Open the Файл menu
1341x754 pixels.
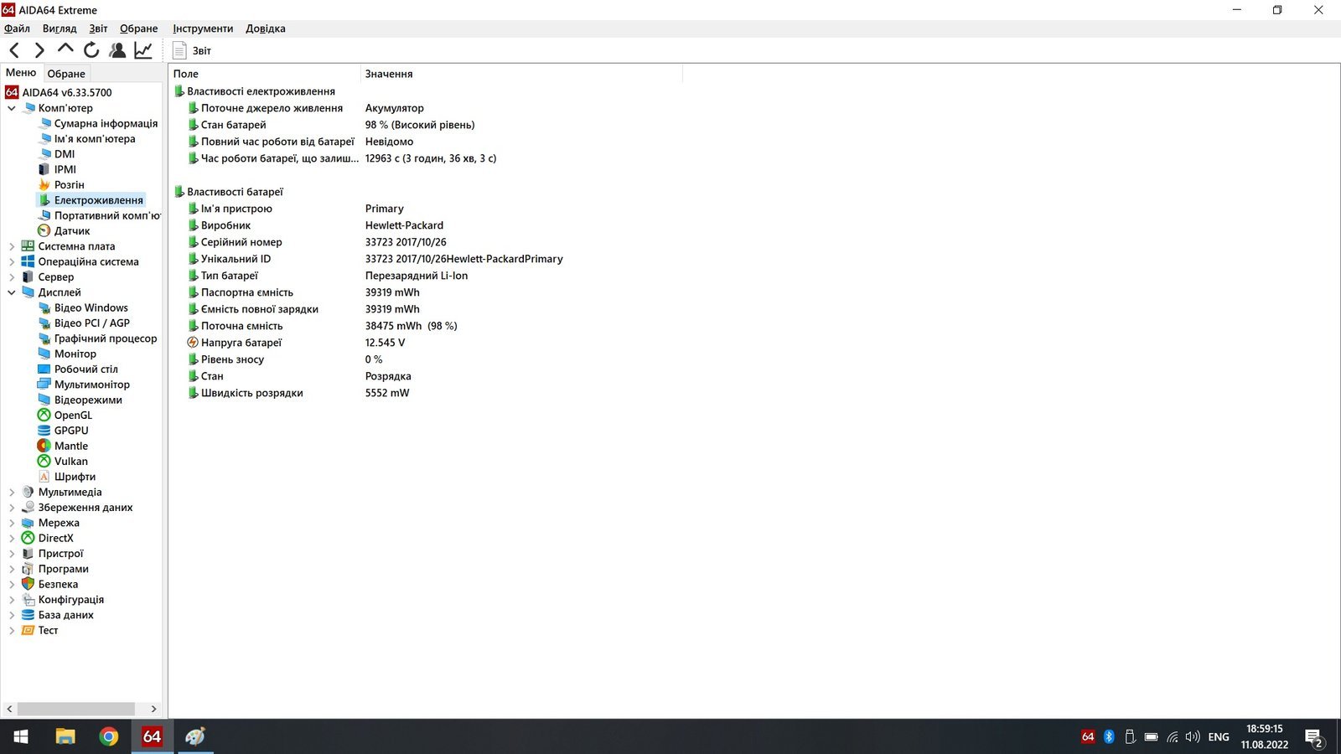click(x=17, y=28)
